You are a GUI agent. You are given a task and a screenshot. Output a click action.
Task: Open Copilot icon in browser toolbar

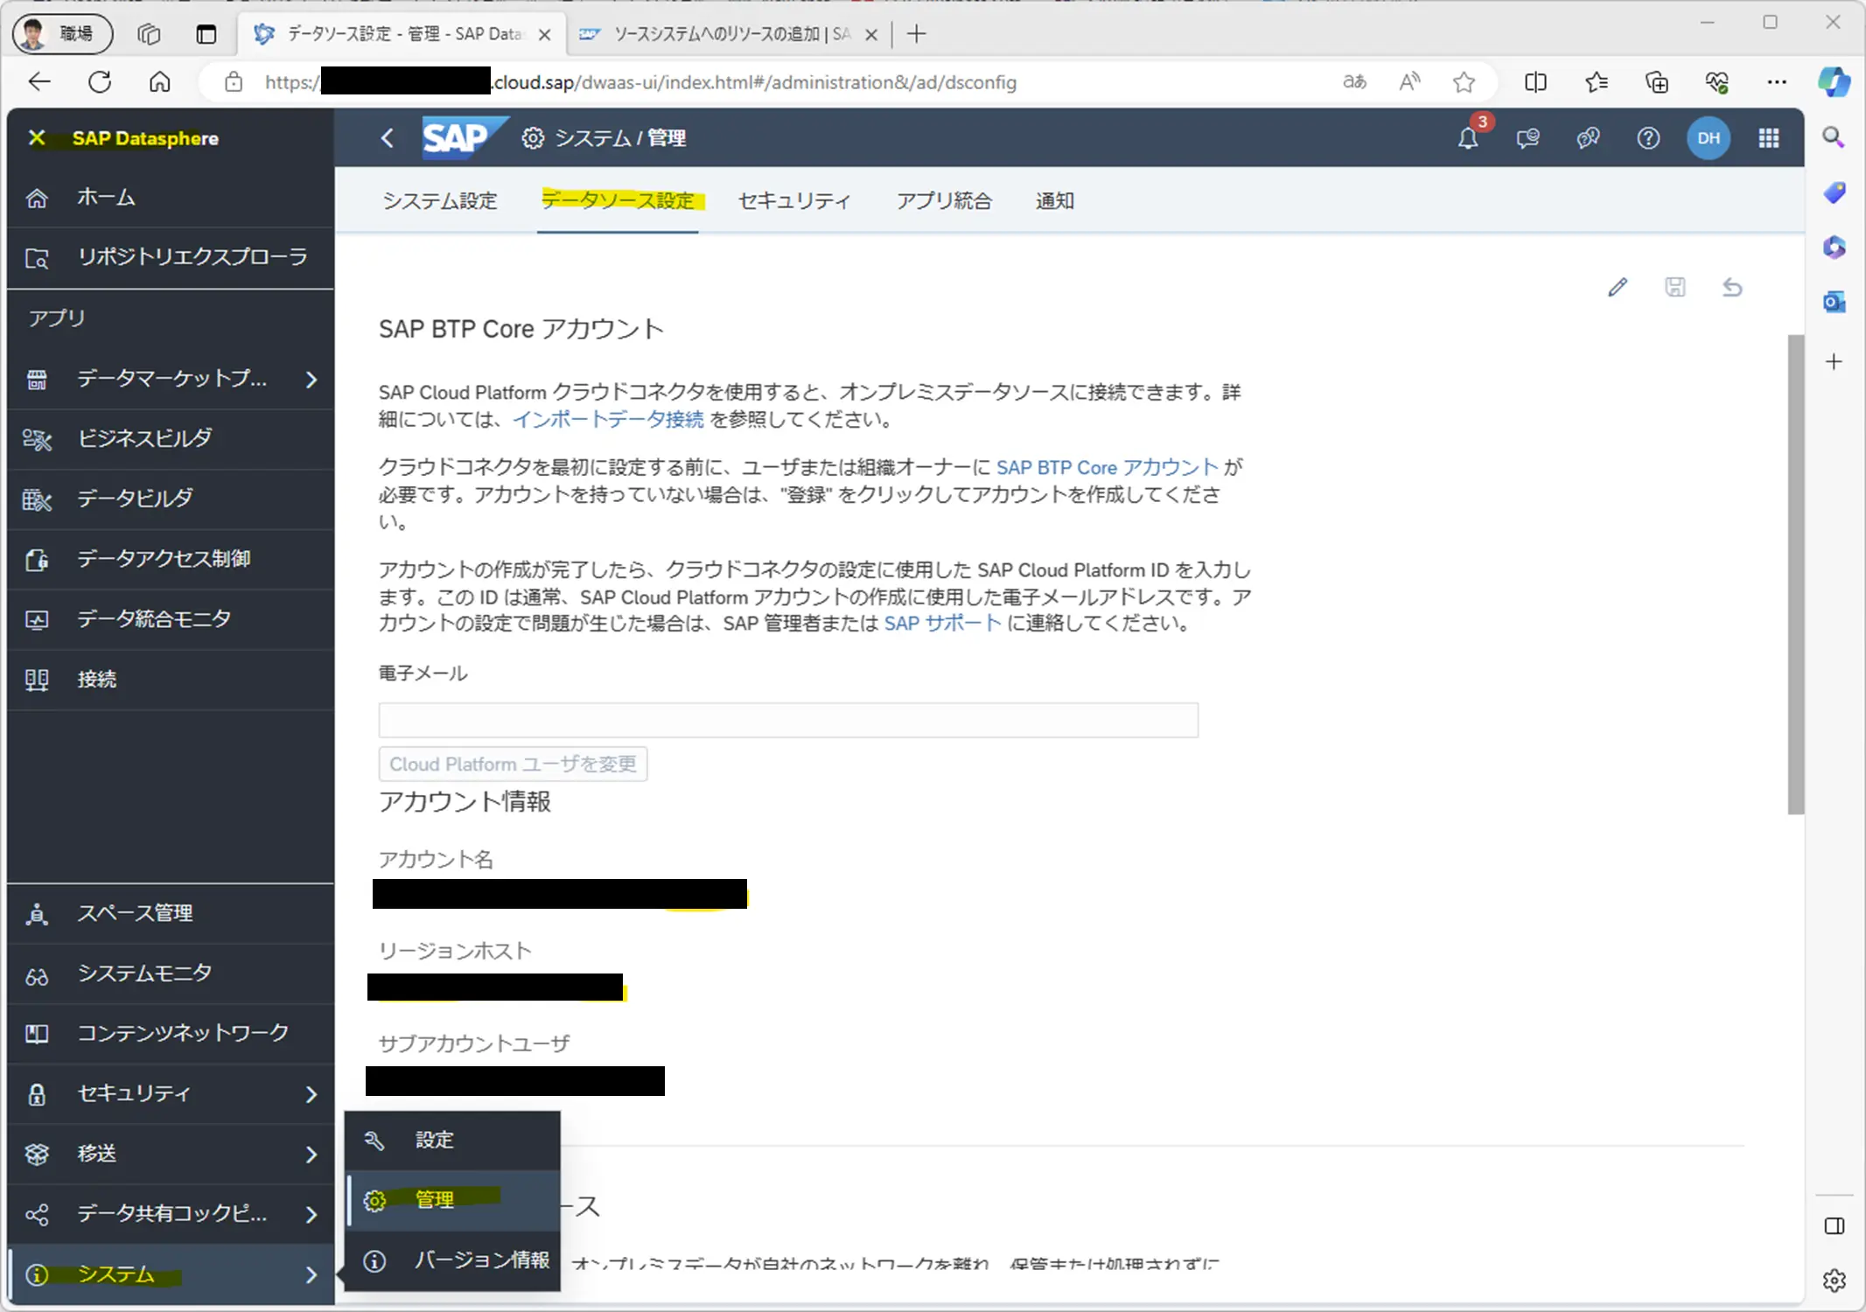1834,82
